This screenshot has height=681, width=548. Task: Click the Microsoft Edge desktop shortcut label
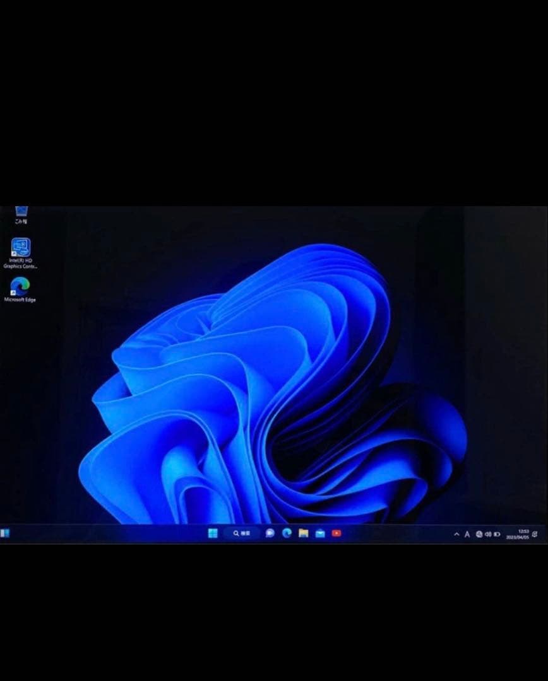pyautogui.click(x=20, y=300)
